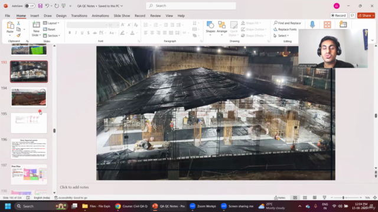Adjust the zoom slider in status bar
This screenshot has width=378, height=212.
[343, 198]
